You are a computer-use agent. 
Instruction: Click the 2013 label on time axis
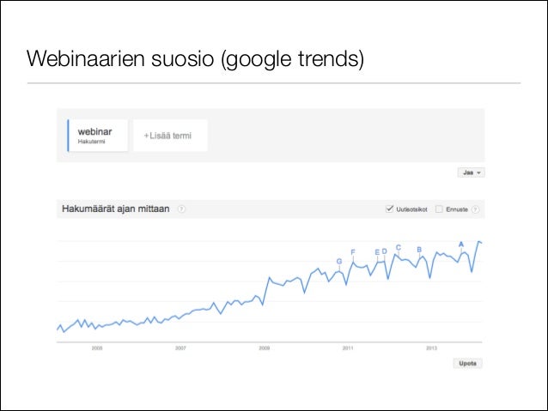[x=432, y=348]
